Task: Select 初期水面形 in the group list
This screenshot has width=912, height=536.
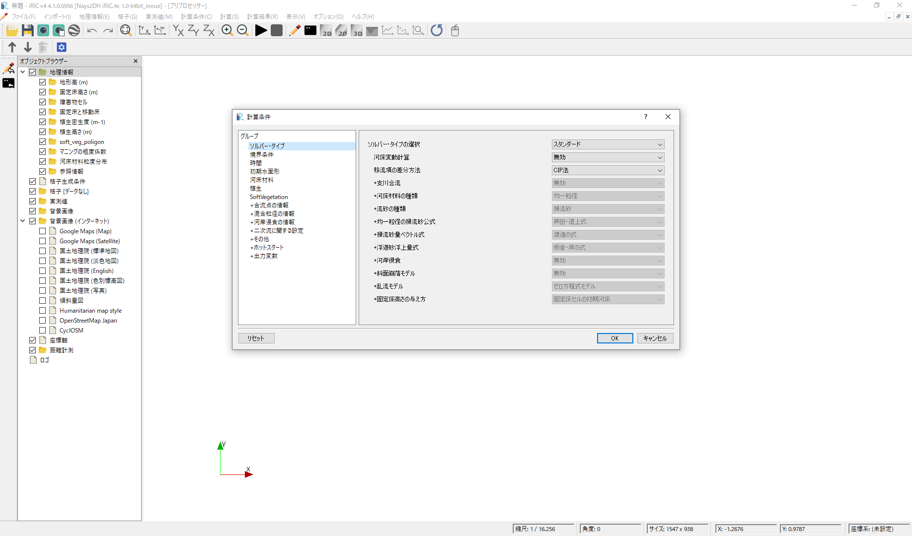Action: (x=265, y=172)
